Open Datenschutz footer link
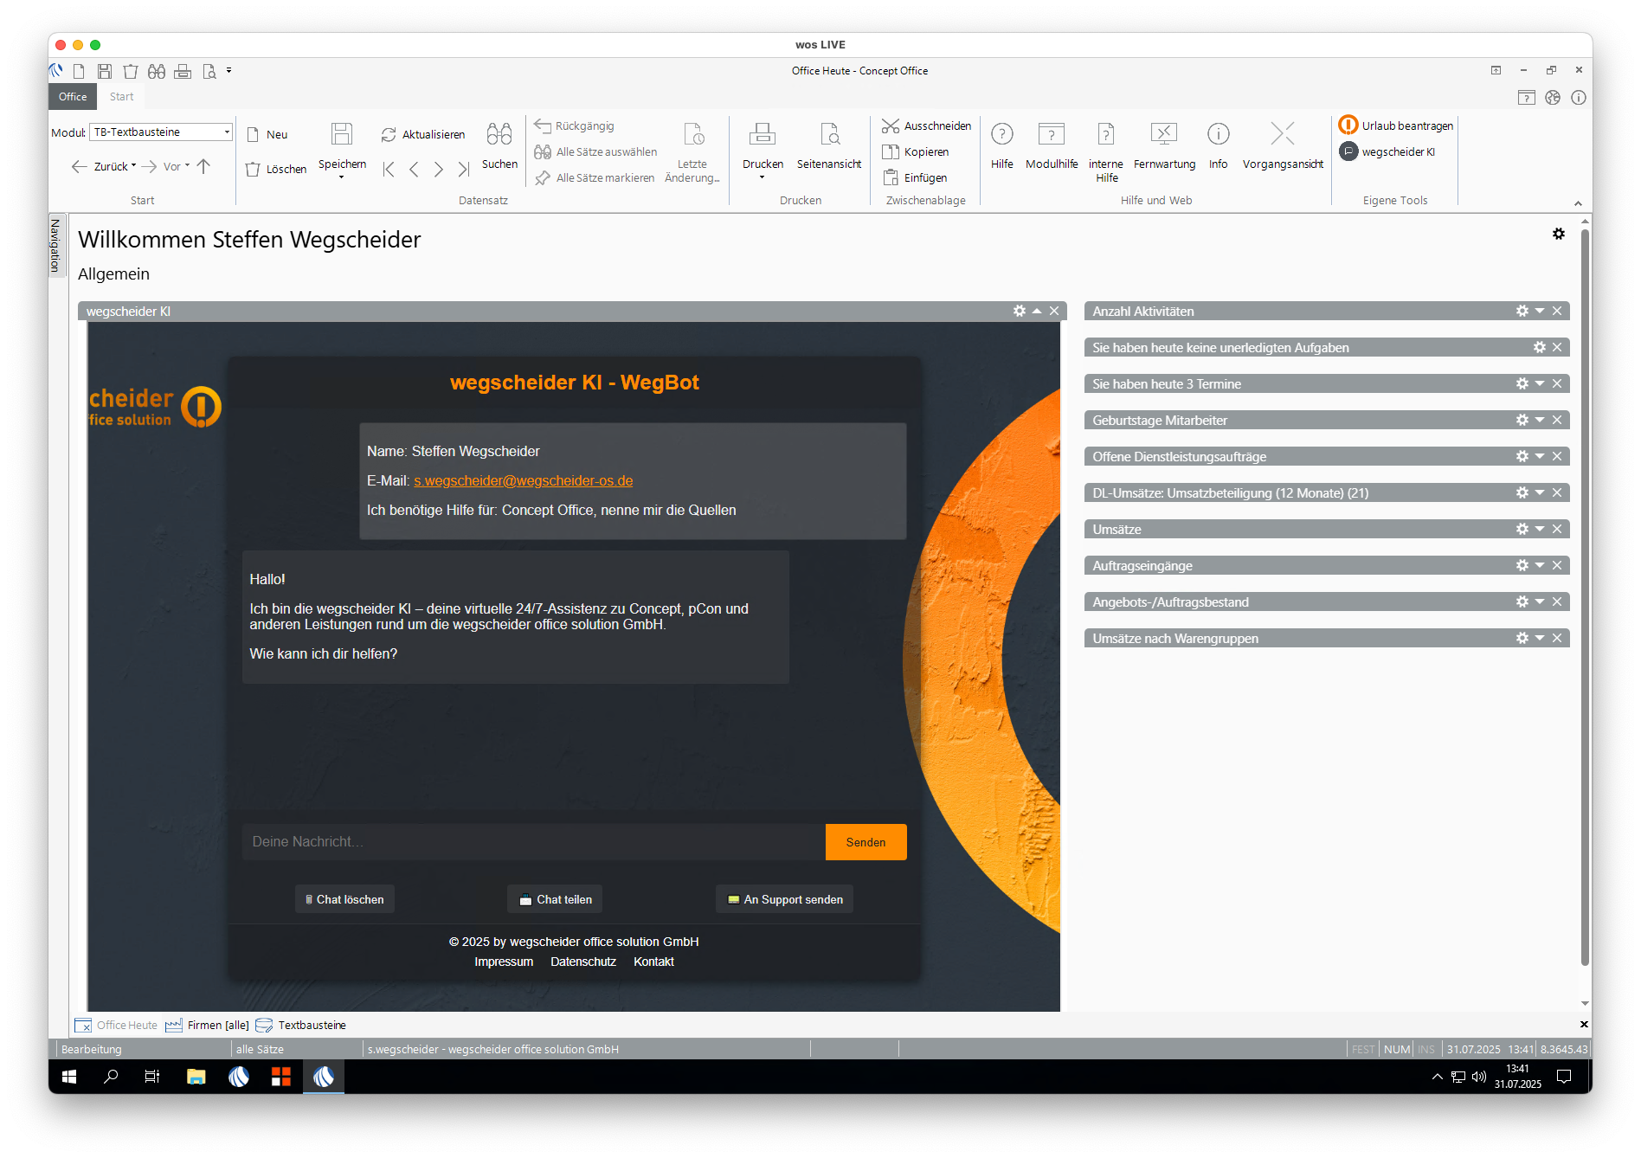This screenshot has height=1158, width=1641. tap(583, 962)
